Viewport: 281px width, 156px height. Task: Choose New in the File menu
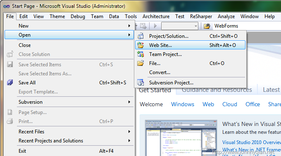point(69,26)
